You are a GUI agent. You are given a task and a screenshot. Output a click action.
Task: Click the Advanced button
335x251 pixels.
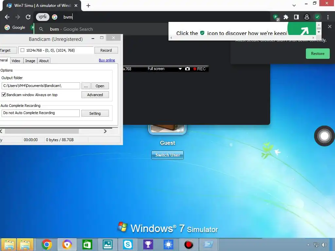[x=95, y=94]
